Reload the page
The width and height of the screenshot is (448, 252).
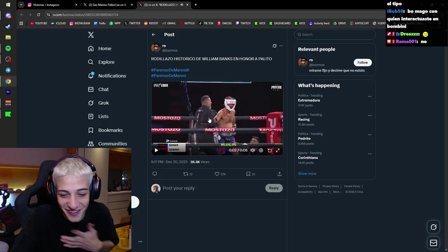click(38, 15)
